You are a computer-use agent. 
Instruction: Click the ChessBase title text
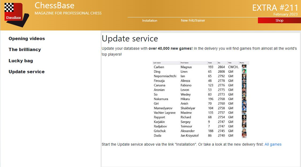(54, 5)
